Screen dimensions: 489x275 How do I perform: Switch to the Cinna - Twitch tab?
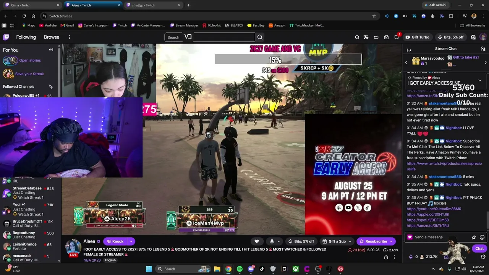click(32, 5)
